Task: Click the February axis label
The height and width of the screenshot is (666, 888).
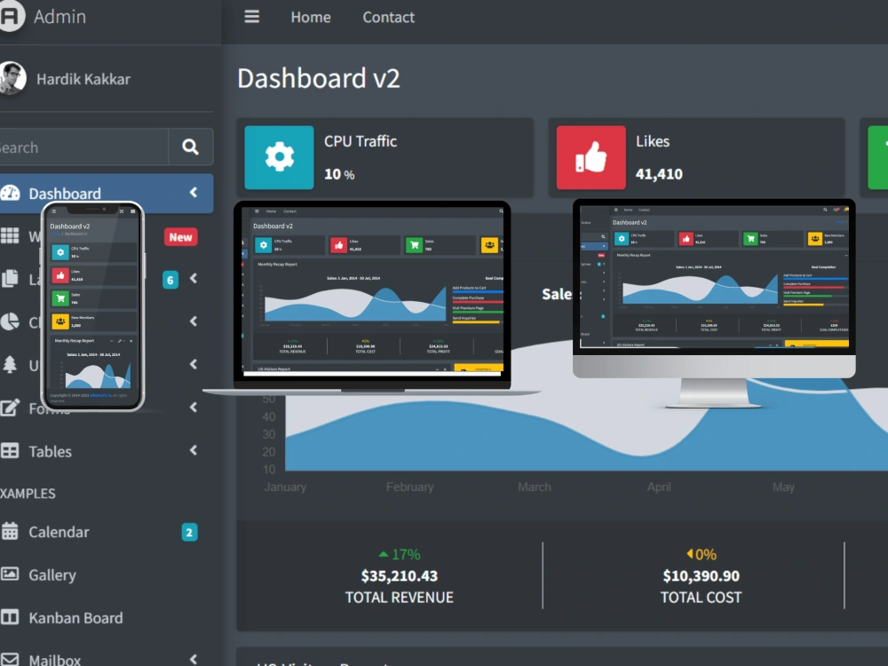Action: 410,487
